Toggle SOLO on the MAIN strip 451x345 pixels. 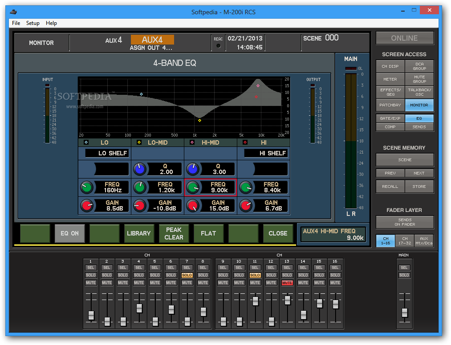pos(404,276)
